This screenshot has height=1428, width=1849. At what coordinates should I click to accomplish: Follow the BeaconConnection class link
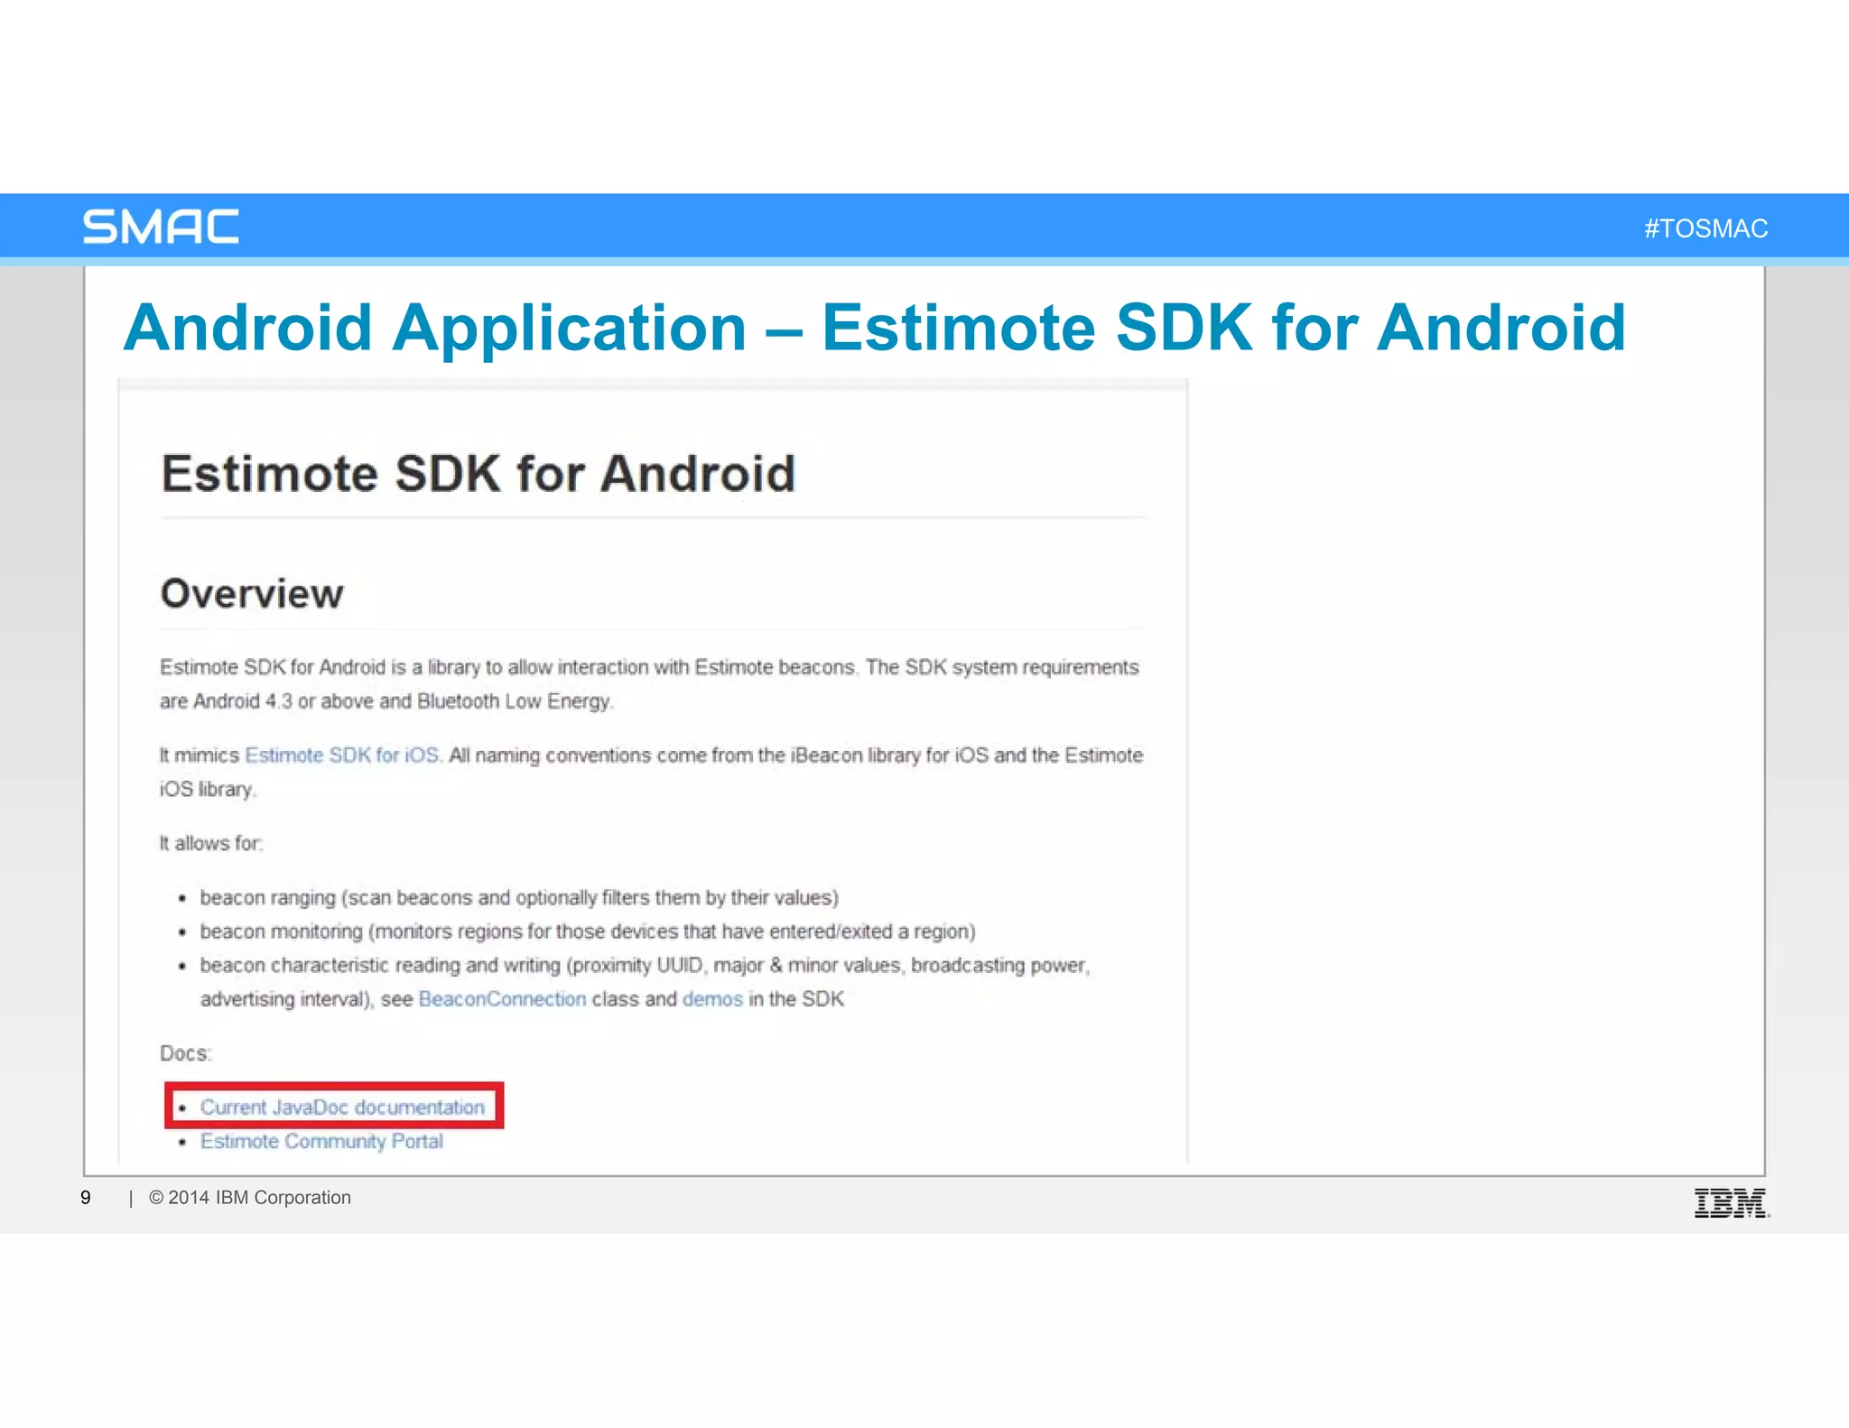pyautogui.click(x=502, y=998)
